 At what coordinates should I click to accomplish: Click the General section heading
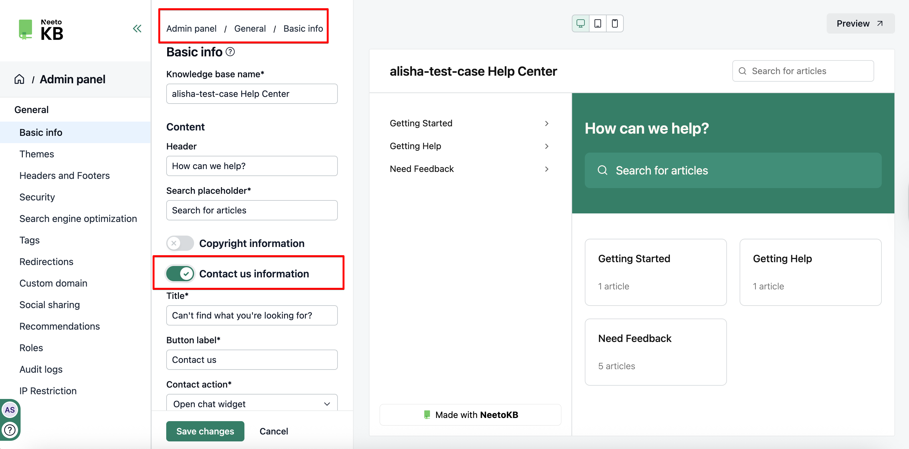point(31,110)
